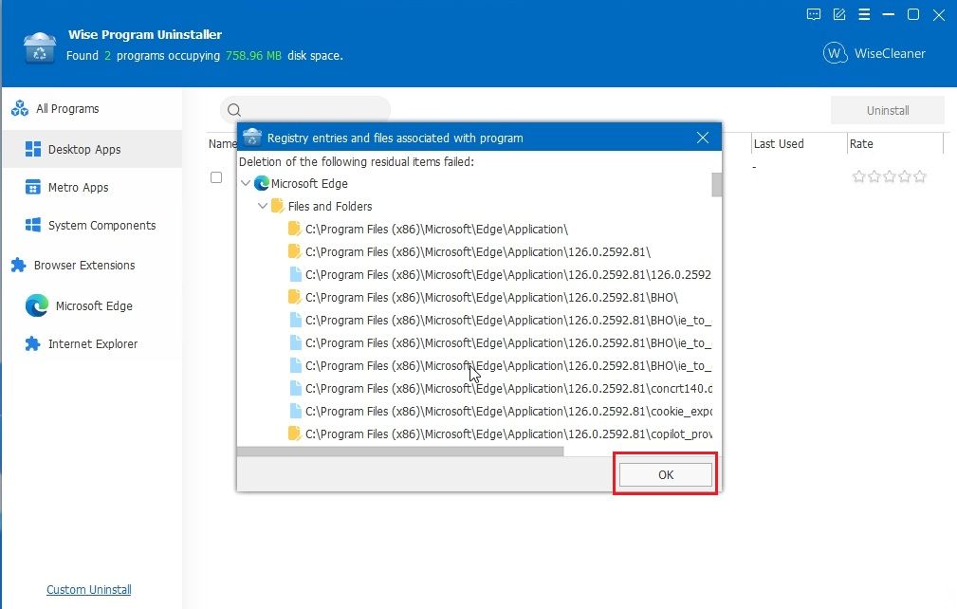Open the Custom Uninstall link

[x=89, y=589]
